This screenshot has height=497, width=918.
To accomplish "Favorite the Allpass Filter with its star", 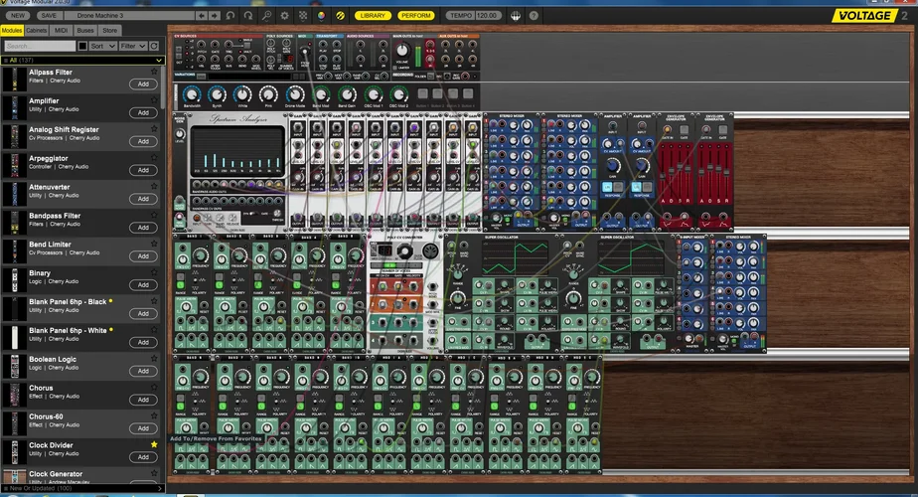I will pyautogui.click(x=154, y=73).
